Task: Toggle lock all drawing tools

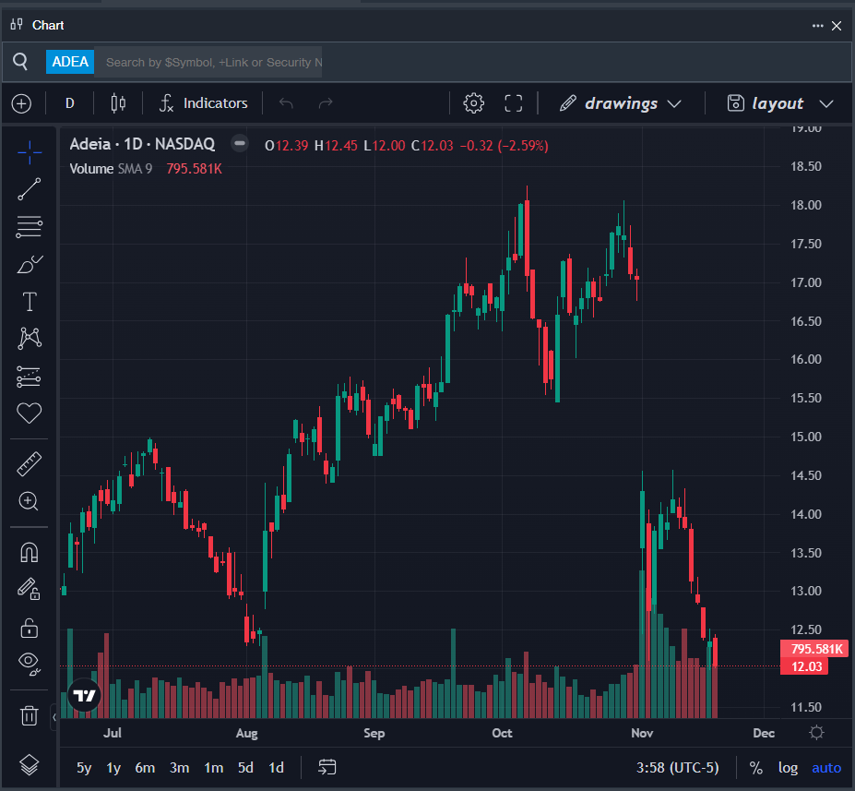Action: tap(30, 629)
